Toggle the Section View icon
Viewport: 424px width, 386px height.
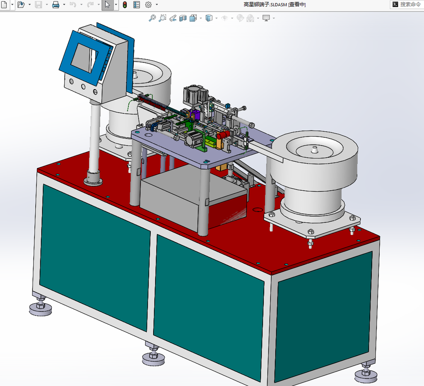pos(183,18)
